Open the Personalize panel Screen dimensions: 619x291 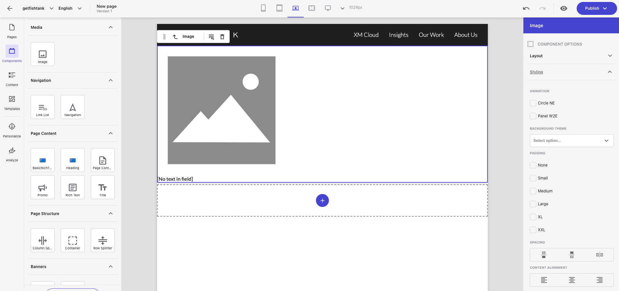coord(12,129)
